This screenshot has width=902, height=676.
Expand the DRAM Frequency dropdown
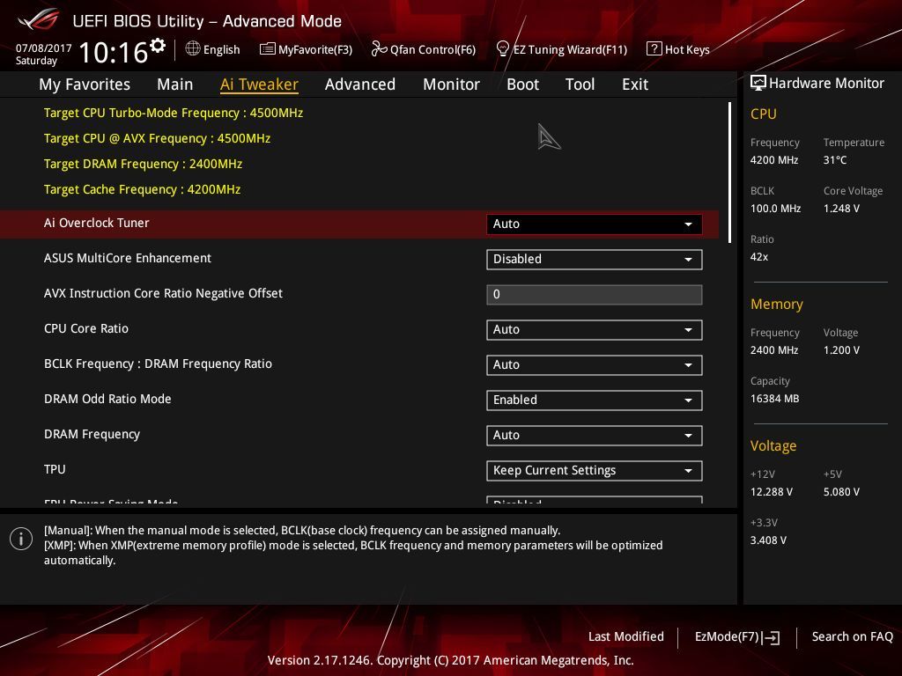595,435
